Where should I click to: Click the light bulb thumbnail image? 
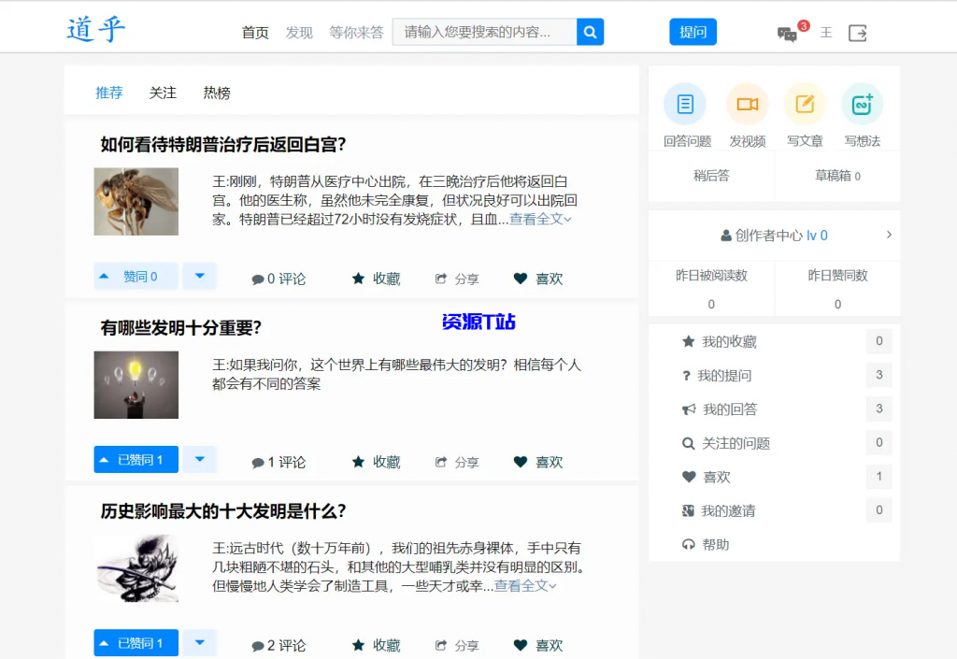pos(136,384)
